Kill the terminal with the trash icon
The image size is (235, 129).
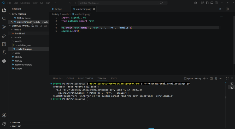(216, 78)
